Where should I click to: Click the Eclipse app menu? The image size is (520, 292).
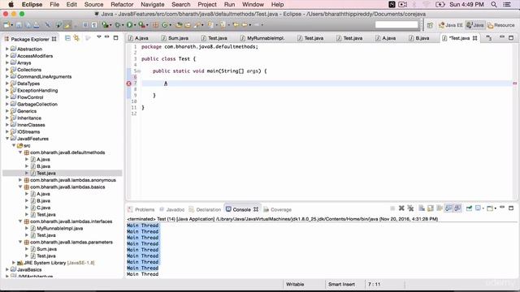click(32, 4)
